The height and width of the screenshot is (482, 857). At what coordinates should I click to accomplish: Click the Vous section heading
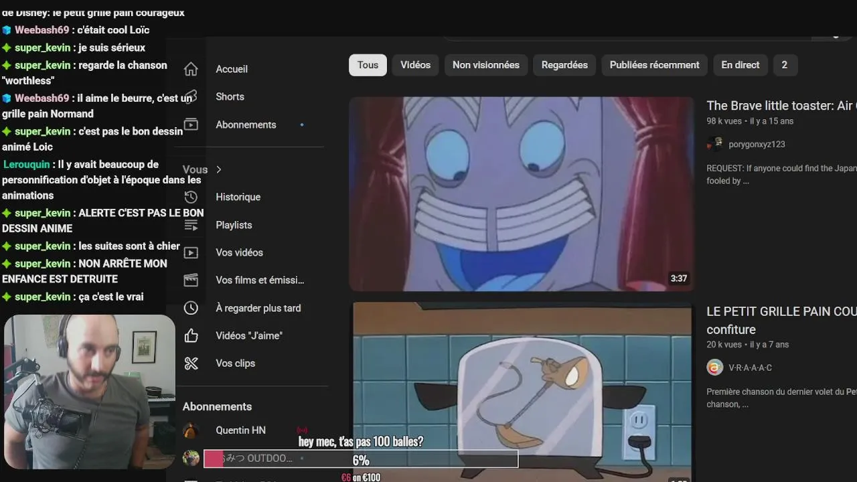(x=195, y=169)
